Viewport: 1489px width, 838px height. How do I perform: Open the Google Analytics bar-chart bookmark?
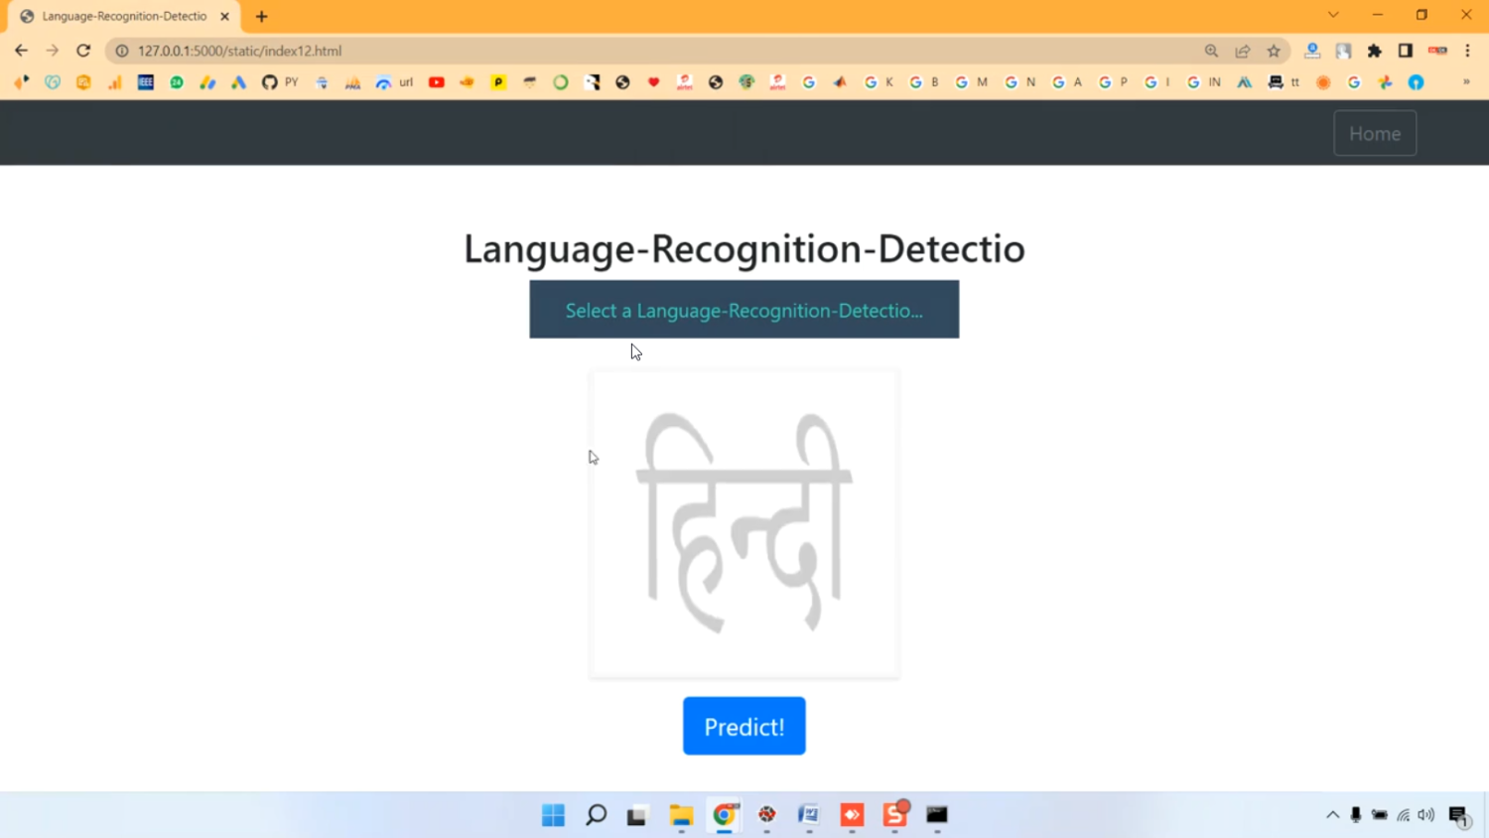pyautogui.click(x=115, y=82)
